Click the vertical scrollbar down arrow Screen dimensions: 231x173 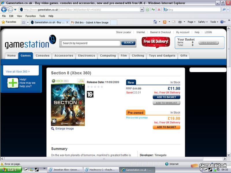229,155
